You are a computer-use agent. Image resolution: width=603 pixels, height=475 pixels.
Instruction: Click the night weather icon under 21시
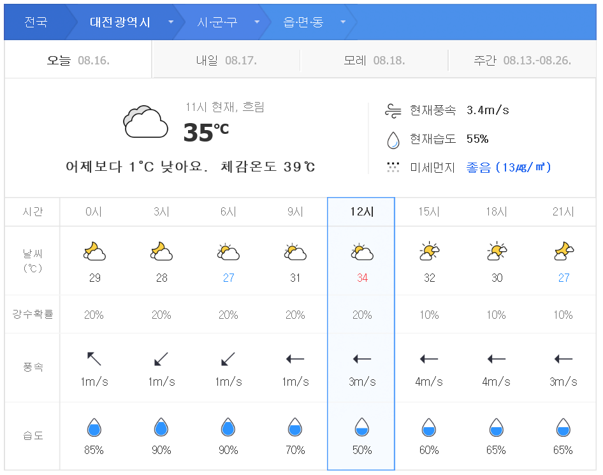(562, 252)
